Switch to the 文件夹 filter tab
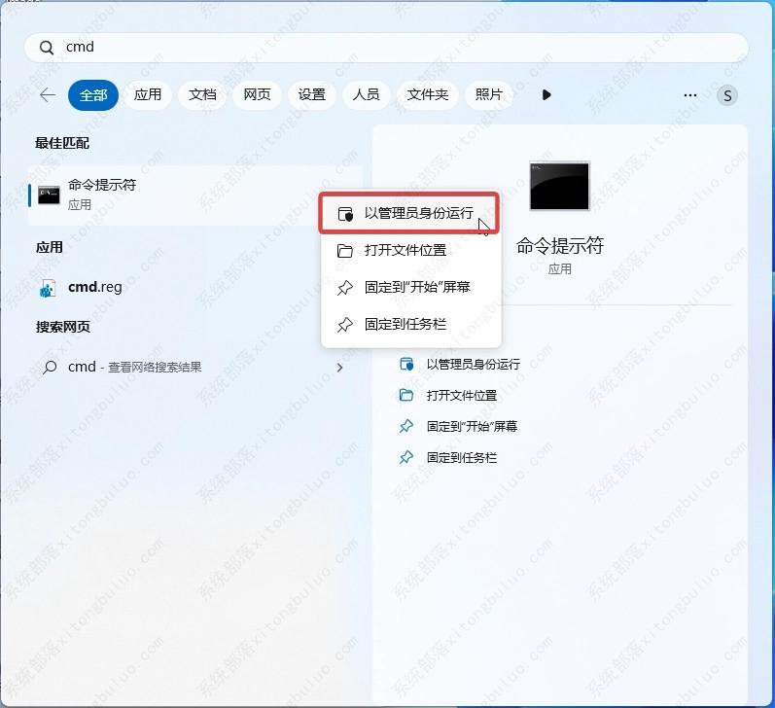 [x=427, y=95]
